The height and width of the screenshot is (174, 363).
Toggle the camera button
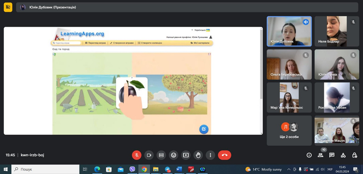click(x=149, y=155)
